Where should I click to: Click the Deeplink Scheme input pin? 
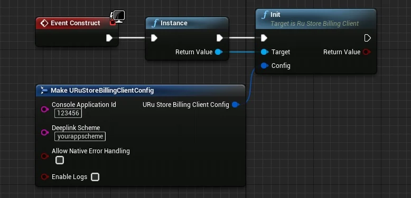pyautogui.click(x=45, y=133)
